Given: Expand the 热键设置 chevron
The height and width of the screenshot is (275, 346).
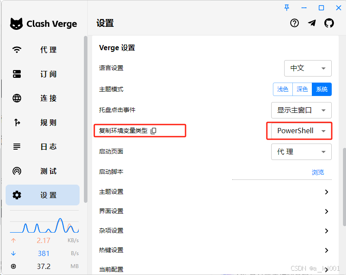Looking at the screenshot, I should click(x=327, y=250).
